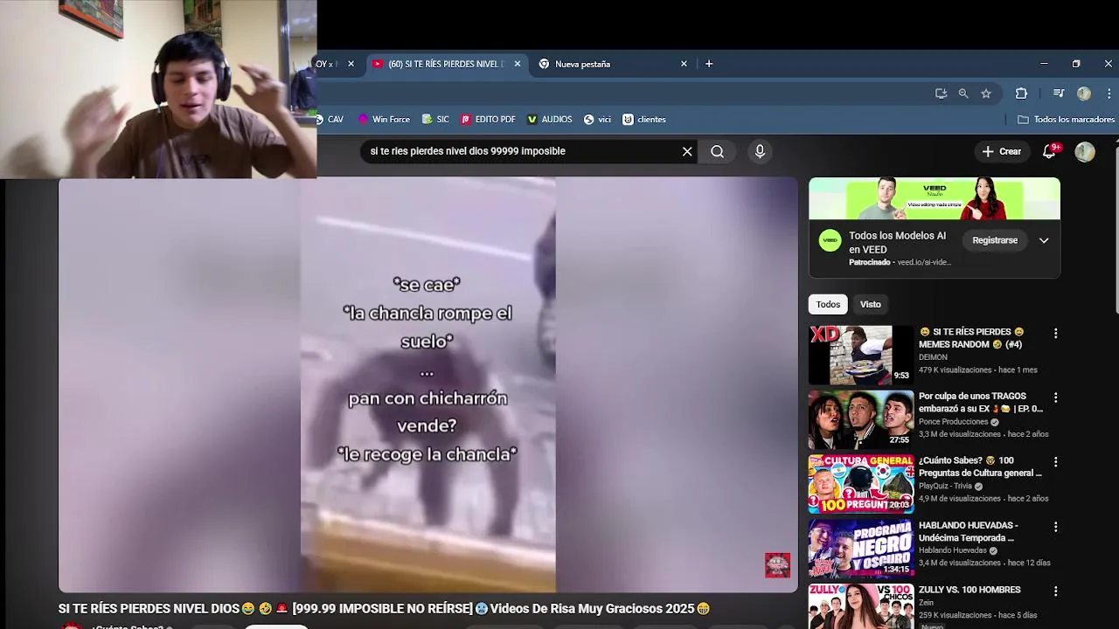
Task: Open the veed.io sponsored link
Action: point(924,262)
